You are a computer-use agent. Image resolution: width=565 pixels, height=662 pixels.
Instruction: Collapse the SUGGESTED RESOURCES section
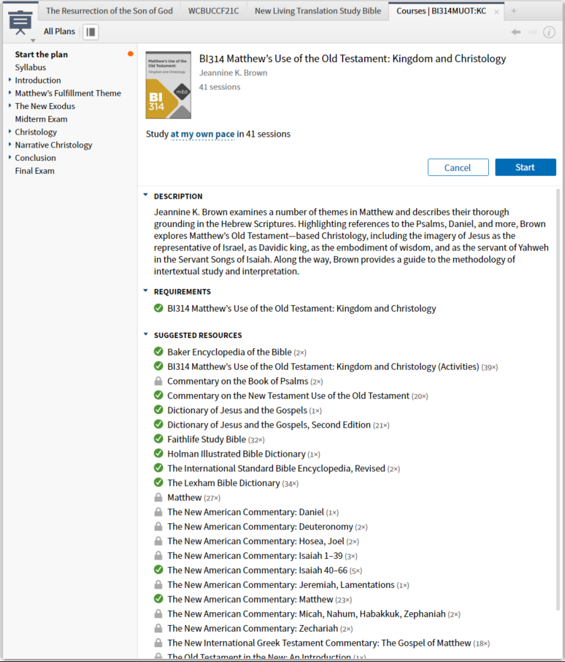pyautogui.click(x=146, y=335)
